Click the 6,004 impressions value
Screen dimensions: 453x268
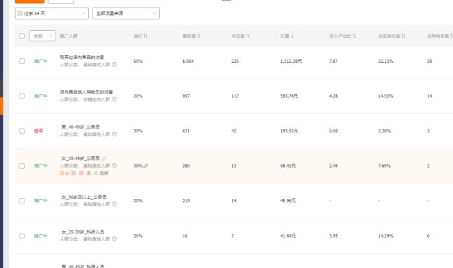[188, 61]
